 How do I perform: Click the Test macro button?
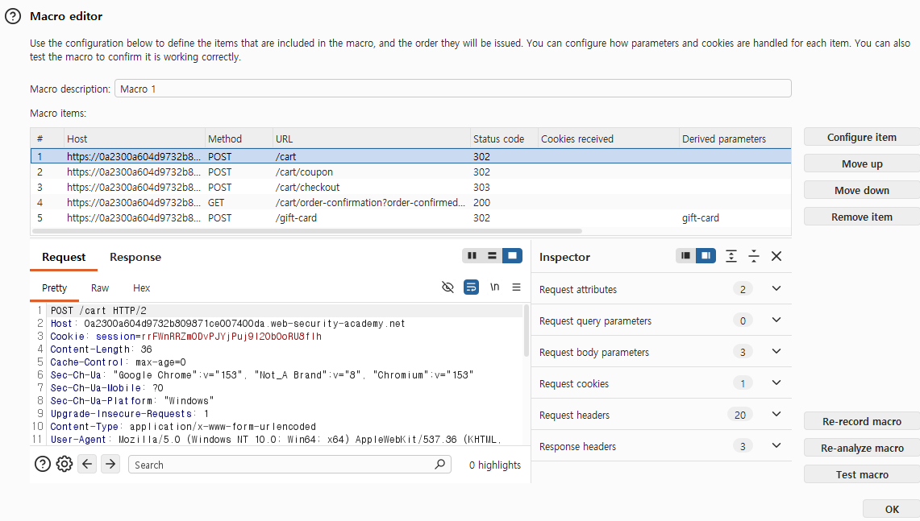(x=861, y=475)
